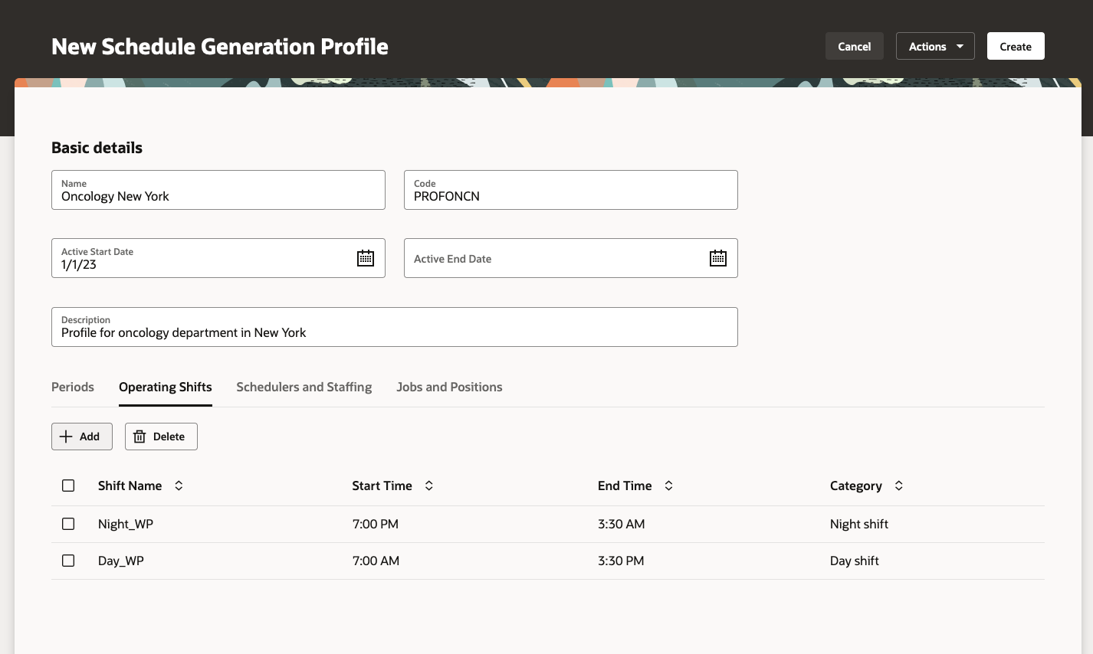This screenshot has width=1093, height=654.
Task: Switch to the Periods tab
Action: (x=72, y=387)
